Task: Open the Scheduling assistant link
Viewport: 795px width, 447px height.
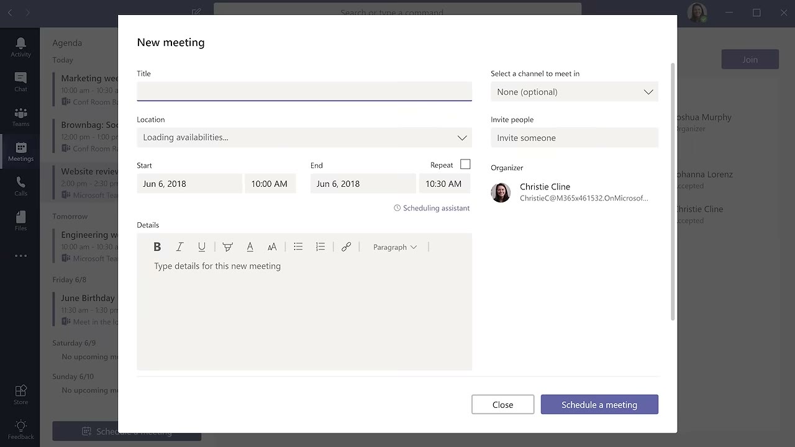Action: coord(432,208)
